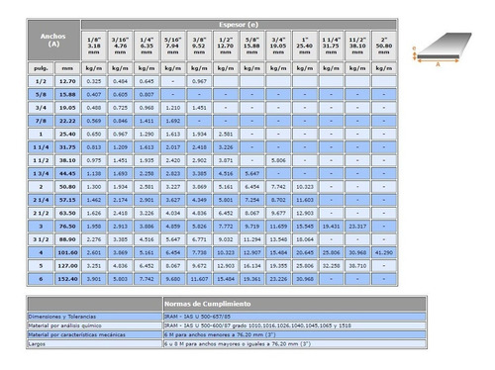495x370 pixels.
Task: Click the 0.488 weight cell
Action: (x=94, y=108)
